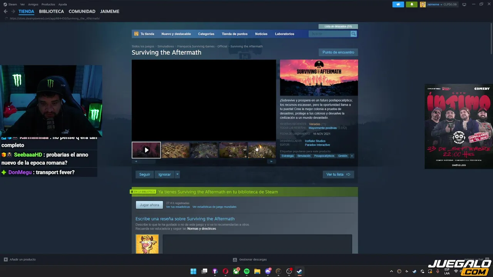493x277 pixels.
Task: Click the Posapocalíptico tag
Action: 324,156
